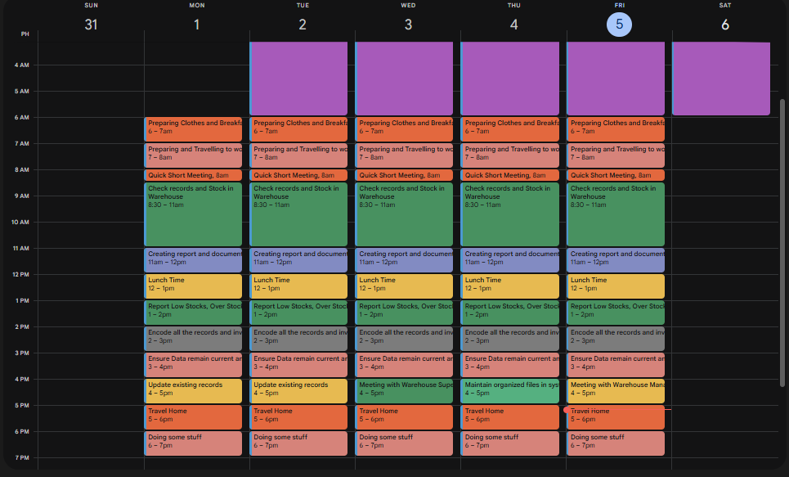Open Tuesday's Ensure Data remain current event
This screenshot has width=789, height=477.
[x=299, y=365]
